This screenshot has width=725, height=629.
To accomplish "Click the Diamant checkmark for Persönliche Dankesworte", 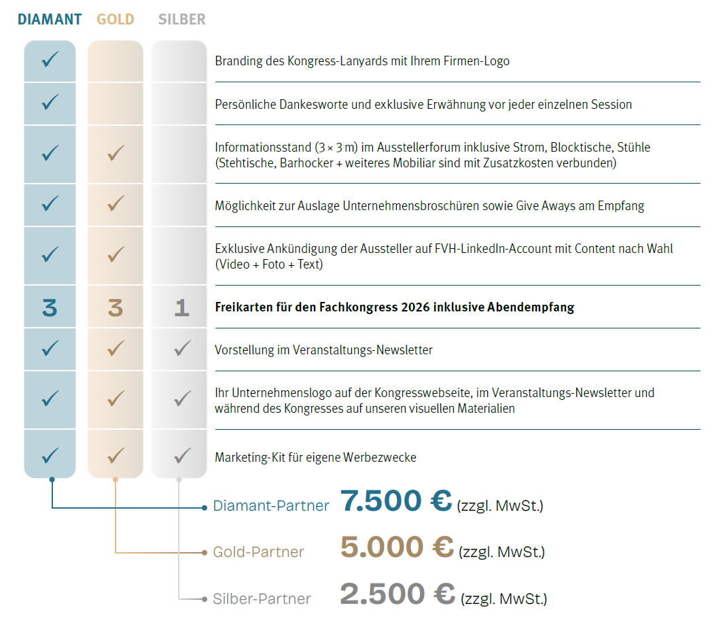I will pos(50,103).
